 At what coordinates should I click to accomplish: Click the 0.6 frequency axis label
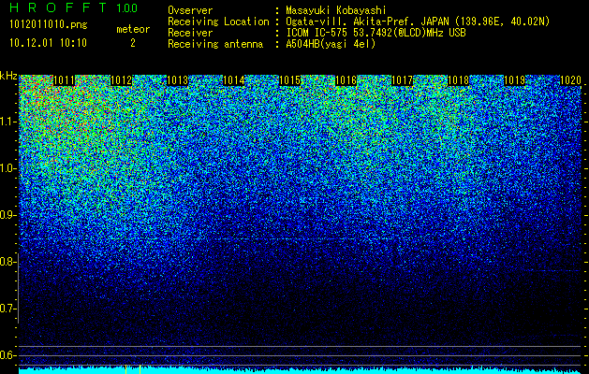[x=8, y=355]
